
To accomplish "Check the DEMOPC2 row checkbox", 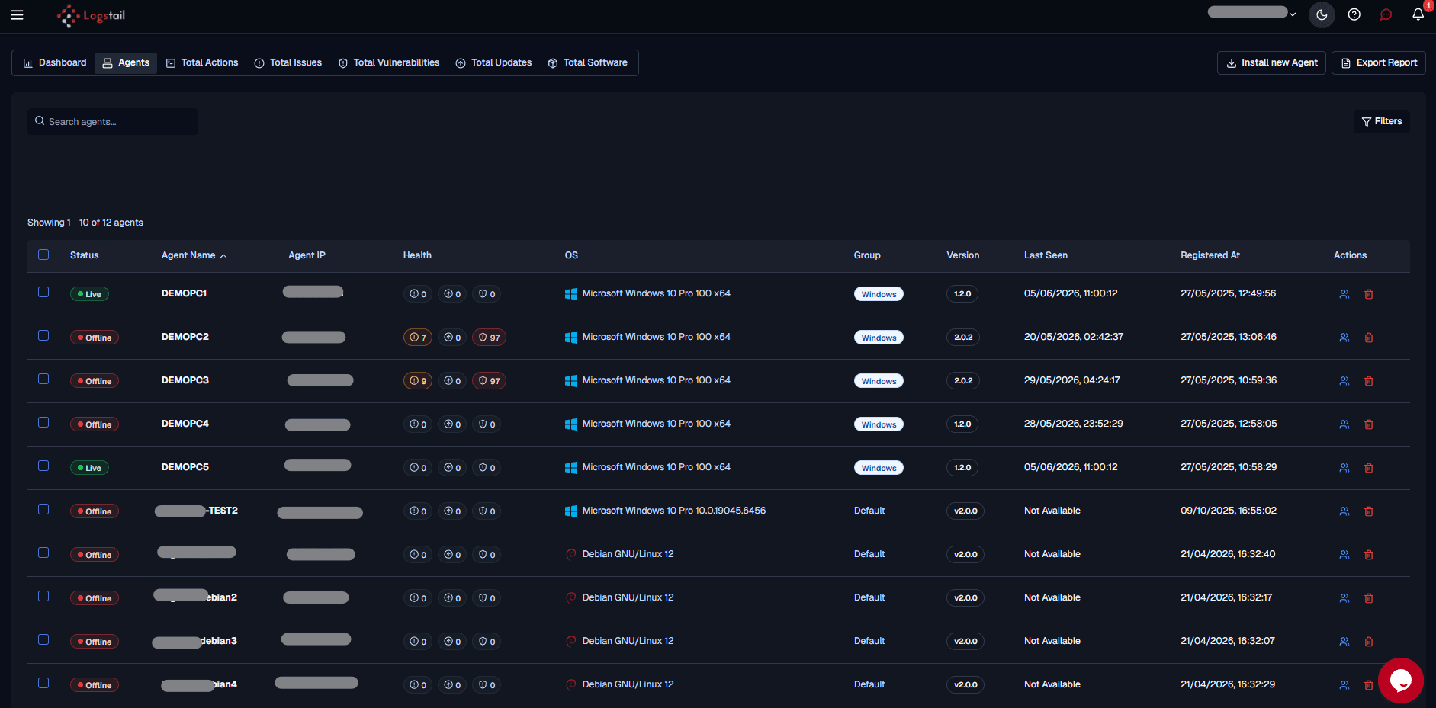I will (x=43, y=335).
